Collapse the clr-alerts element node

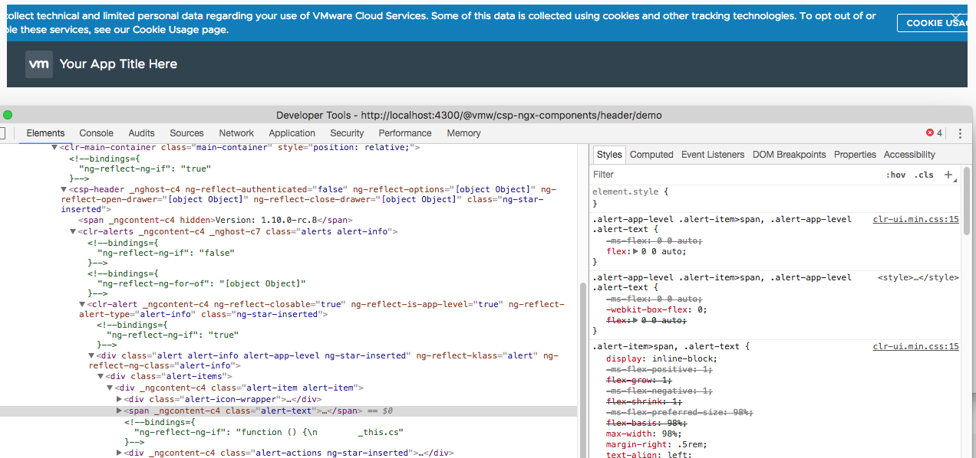pyautogui.click(x=73, y=231)
